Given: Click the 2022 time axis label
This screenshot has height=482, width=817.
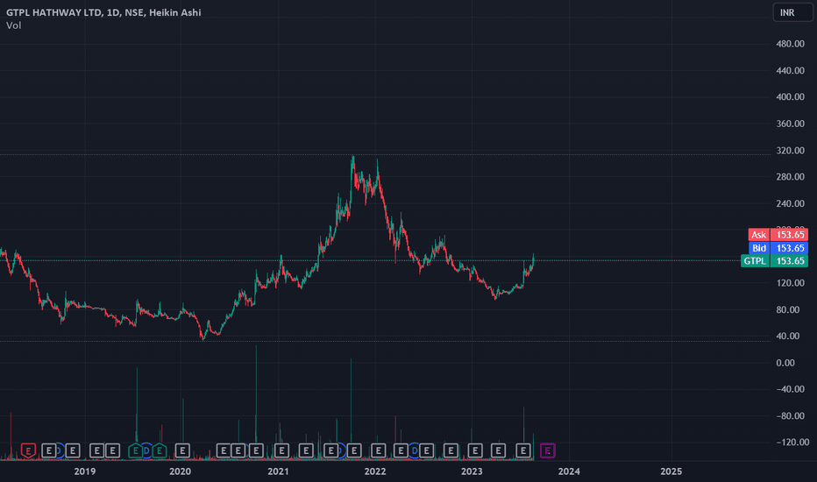Looking at the screenshot, I should [x=375, y=471].
